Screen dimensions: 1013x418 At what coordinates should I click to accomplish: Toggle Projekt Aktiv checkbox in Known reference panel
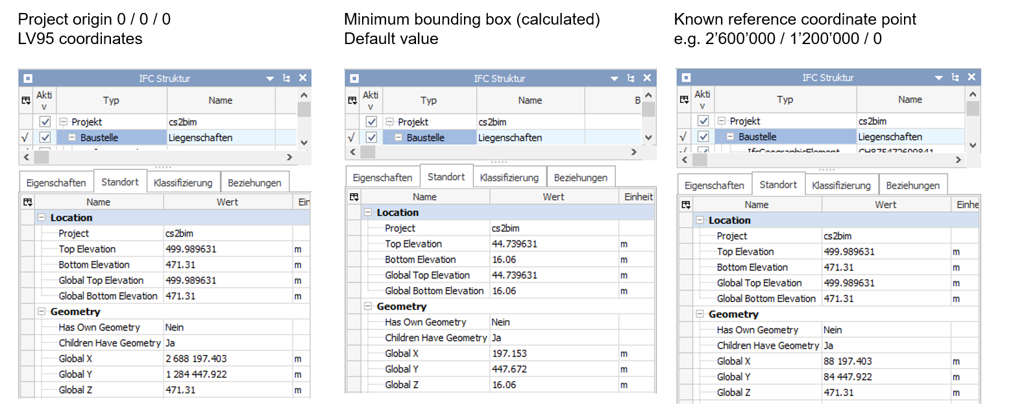pyautogui.click(x=703, y=121)
